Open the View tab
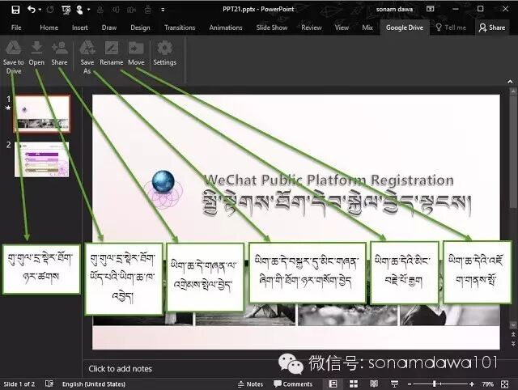Screen dimensions: 518x390 tap(342, 28)
